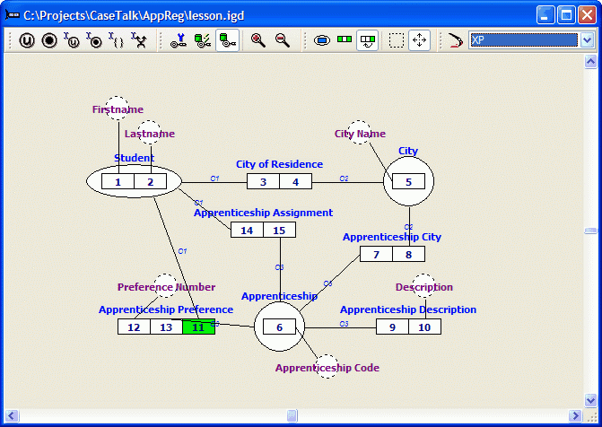The width and height of the screenshot is (602, 427).
Task: Click the vertical scrollbar down arrow
Action: (590, 400)
